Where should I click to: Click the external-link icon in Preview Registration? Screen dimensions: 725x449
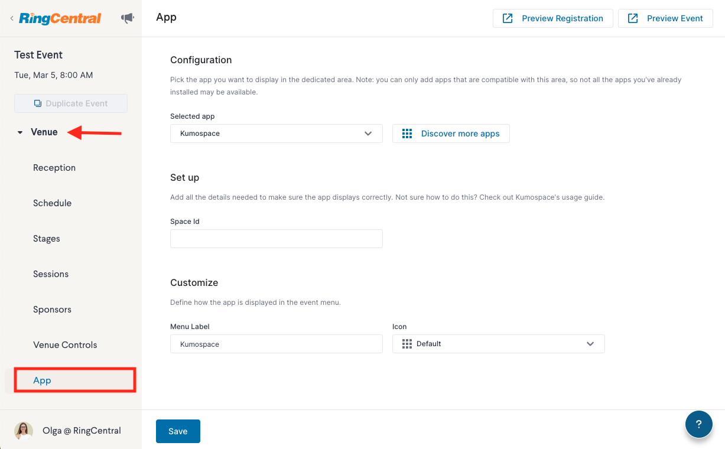(x=508, y=18)
